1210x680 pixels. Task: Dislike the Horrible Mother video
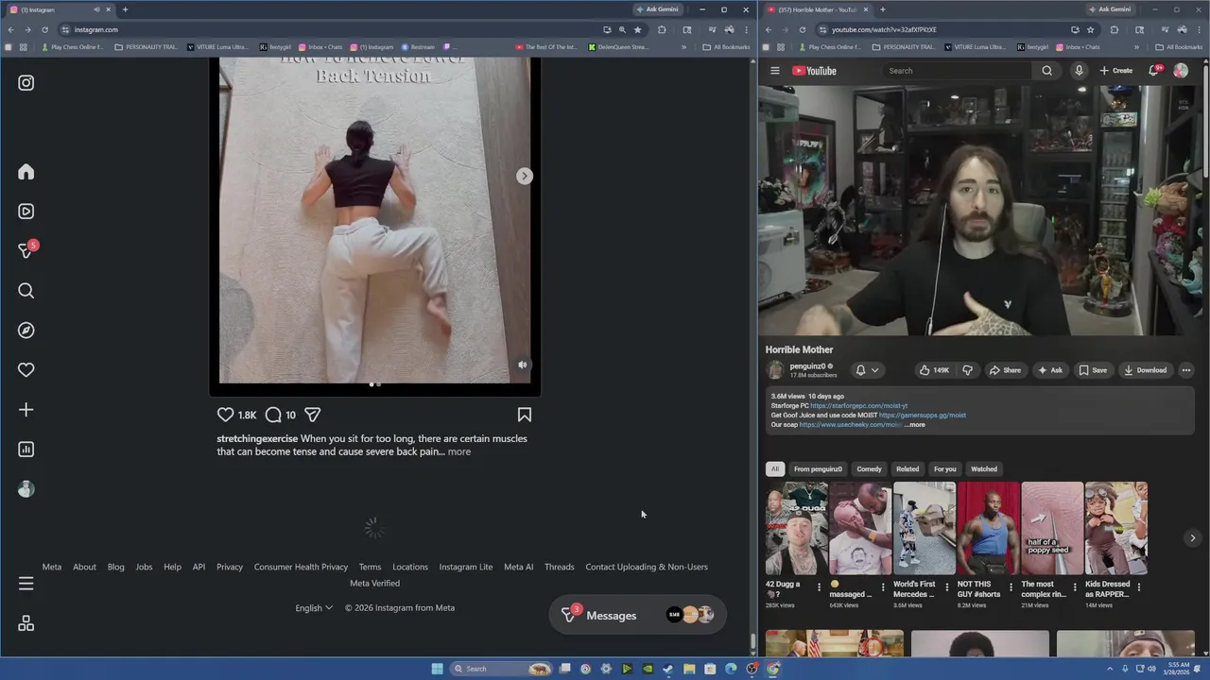[x=967, y=370]
